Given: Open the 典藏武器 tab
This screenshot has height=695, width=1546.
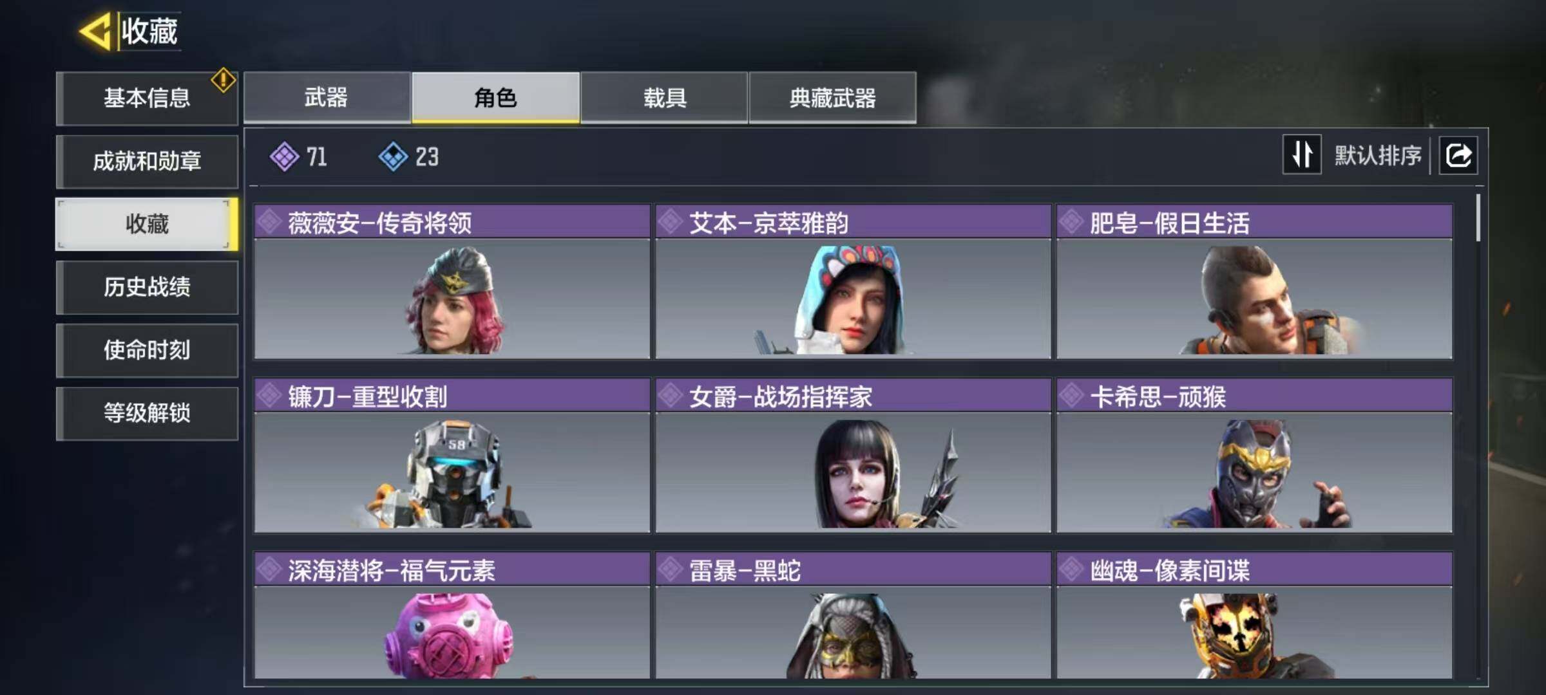Looking at the screenshot, I should point(833,98).
